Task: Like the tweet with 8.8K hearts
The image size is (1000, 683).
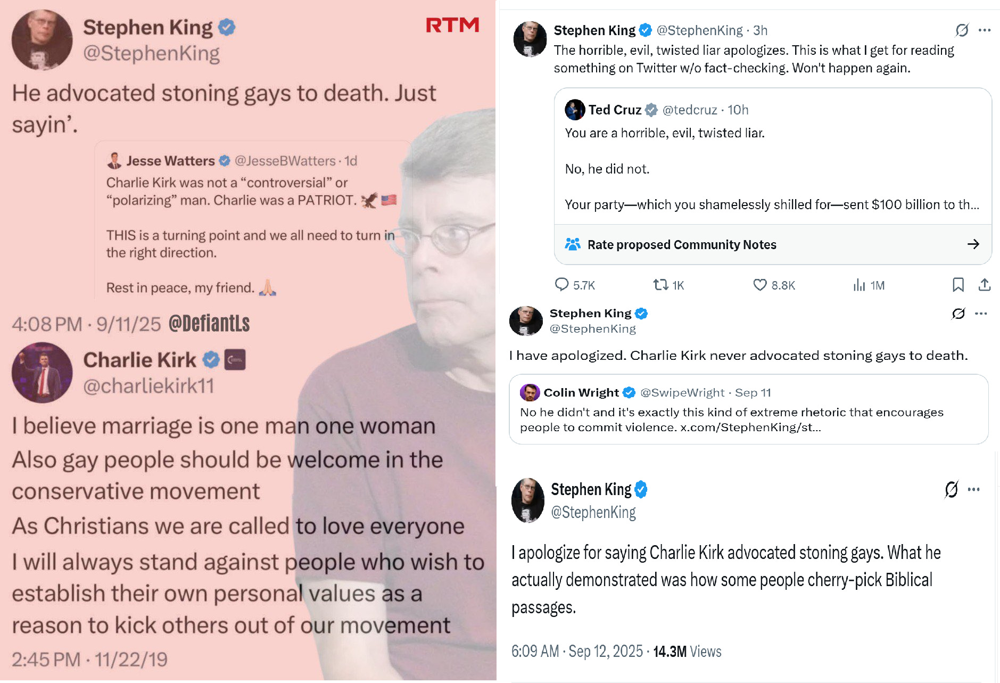Action: [x=759, y=285]
